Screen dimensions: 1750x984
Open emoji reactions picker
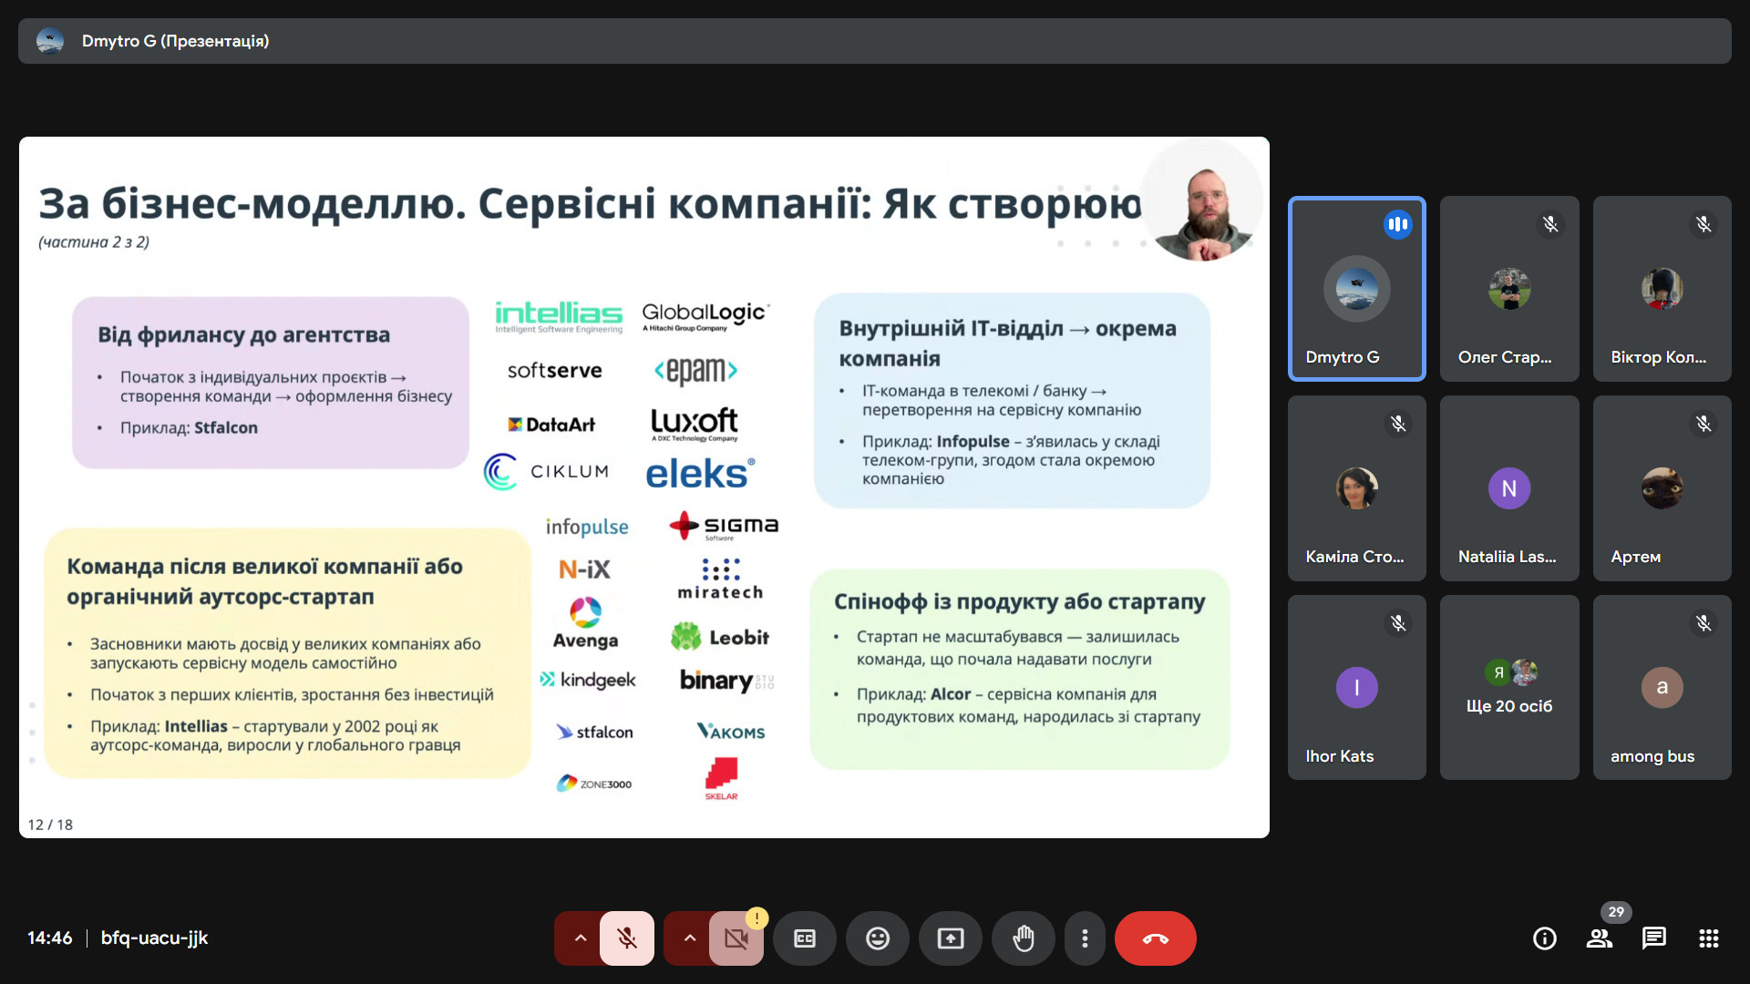878,938
